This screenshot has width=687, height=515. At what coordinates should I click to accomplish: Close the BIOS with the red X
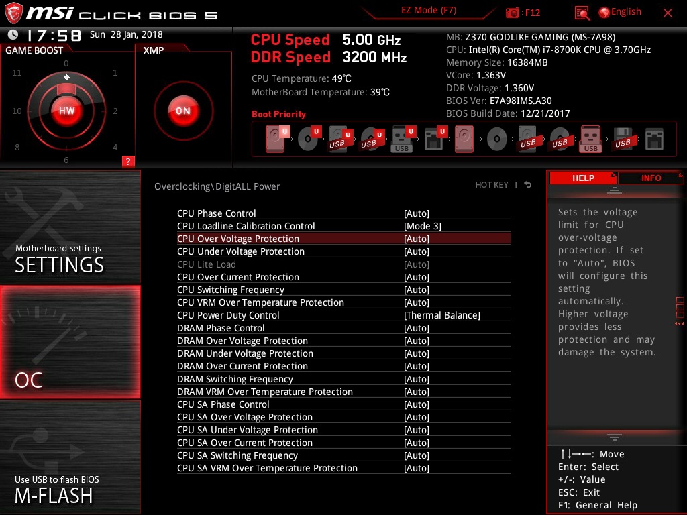coord(668,13)
